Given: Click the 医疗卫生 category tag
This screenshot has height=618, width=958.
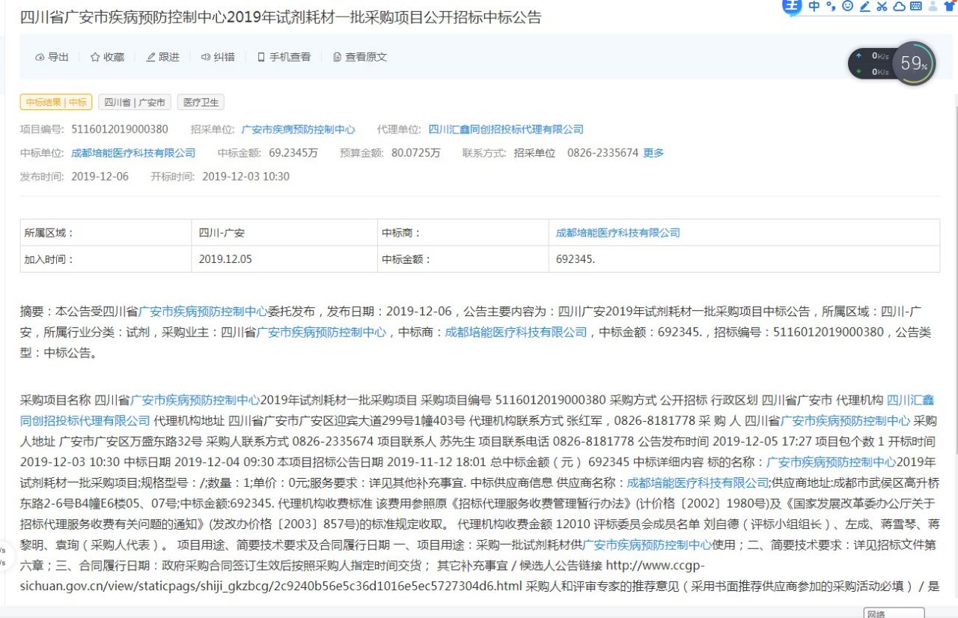Looking at the screenshot, I should coord(200,103).
